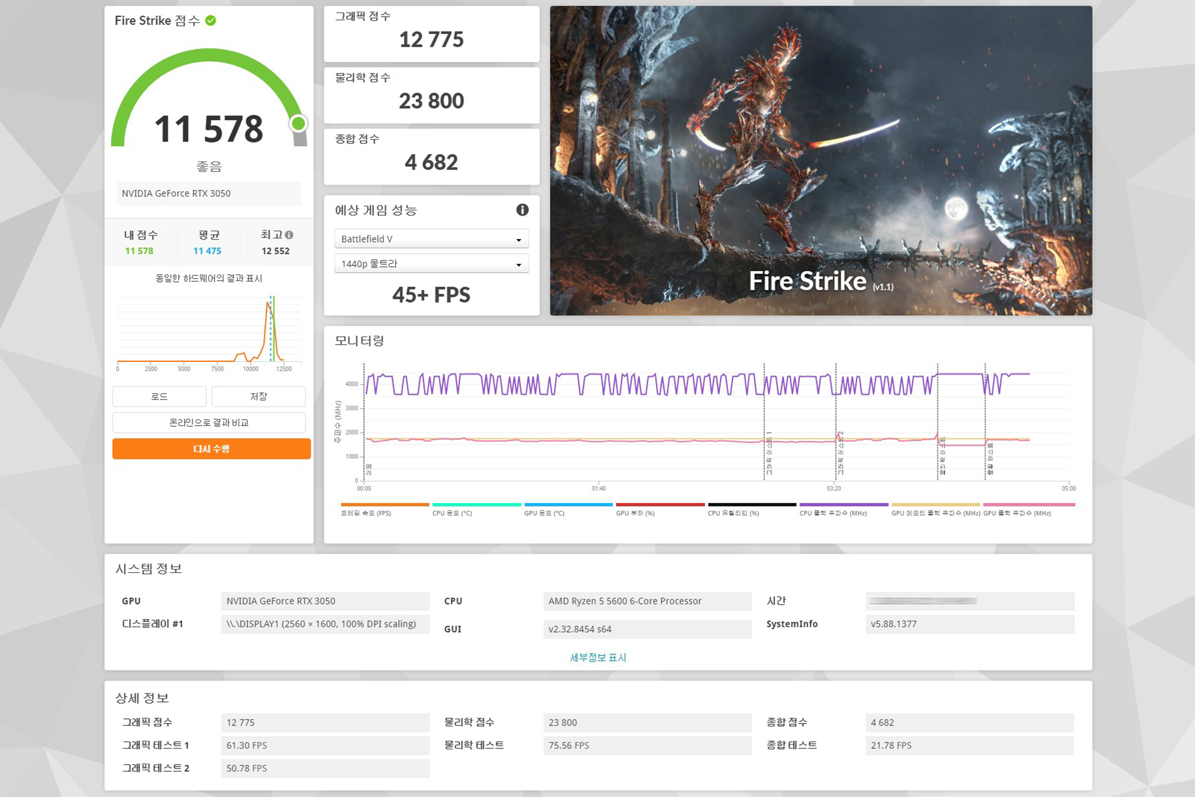
Task: Click the pink GPU 클럭 주파수 legend swatch
Action: [1028, 505]
